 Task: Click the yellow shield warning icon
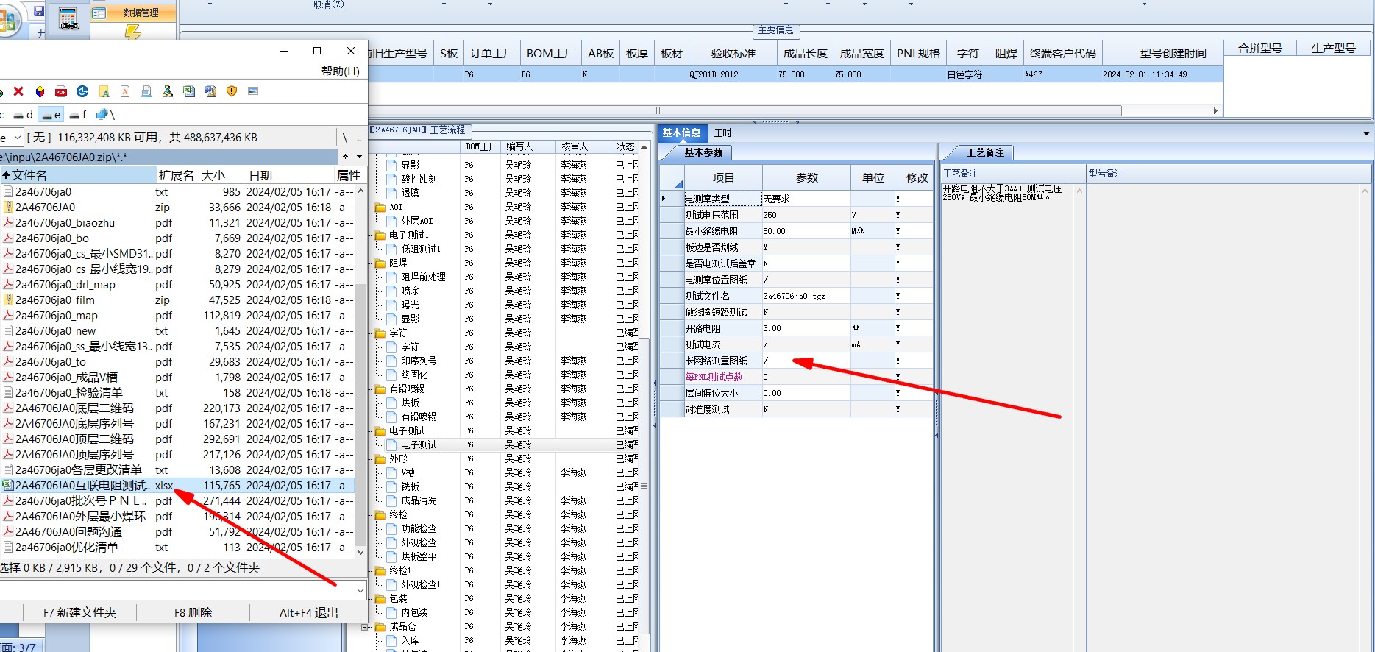point(232,91)
